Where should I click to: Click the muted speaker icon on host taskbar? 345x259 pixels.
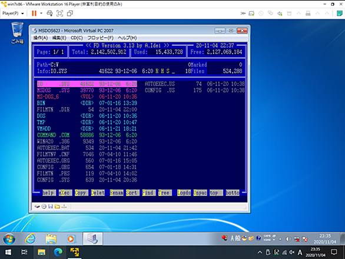[x=292, y=253]
